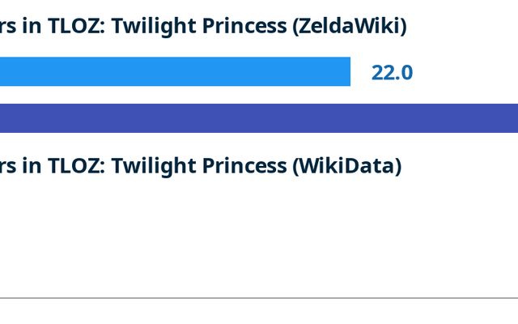
Task: Click the ZeldaWiki chart title
Action: tap(202, 27)
